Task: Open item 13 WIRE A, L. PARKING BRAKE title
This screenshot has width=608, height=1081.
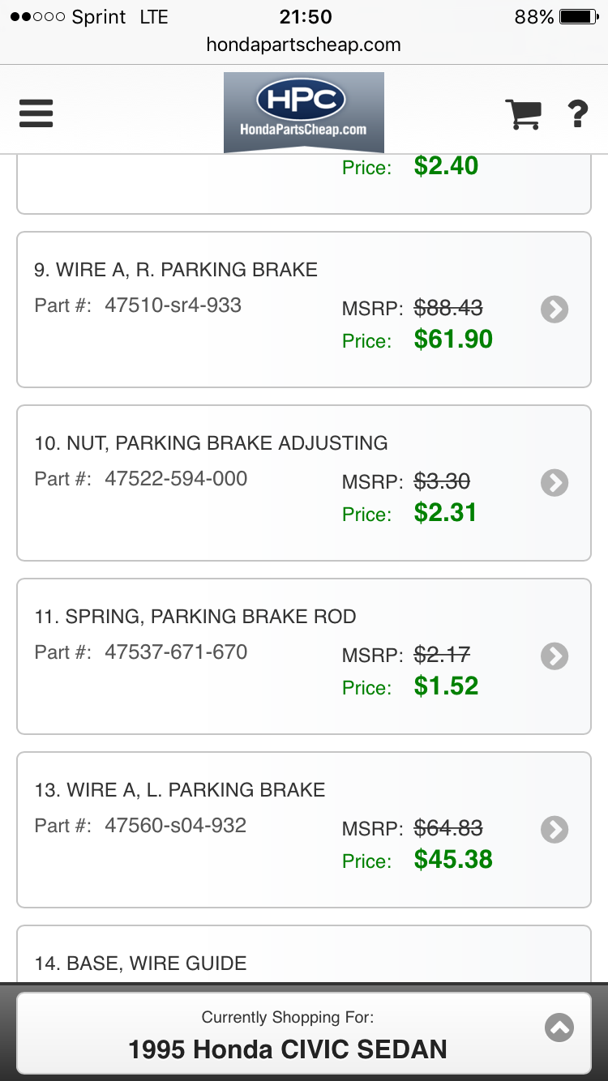Action: tap(180, 790)
